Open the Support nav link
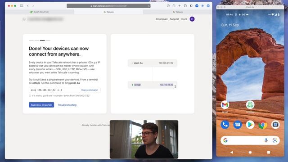 point(174,19)
